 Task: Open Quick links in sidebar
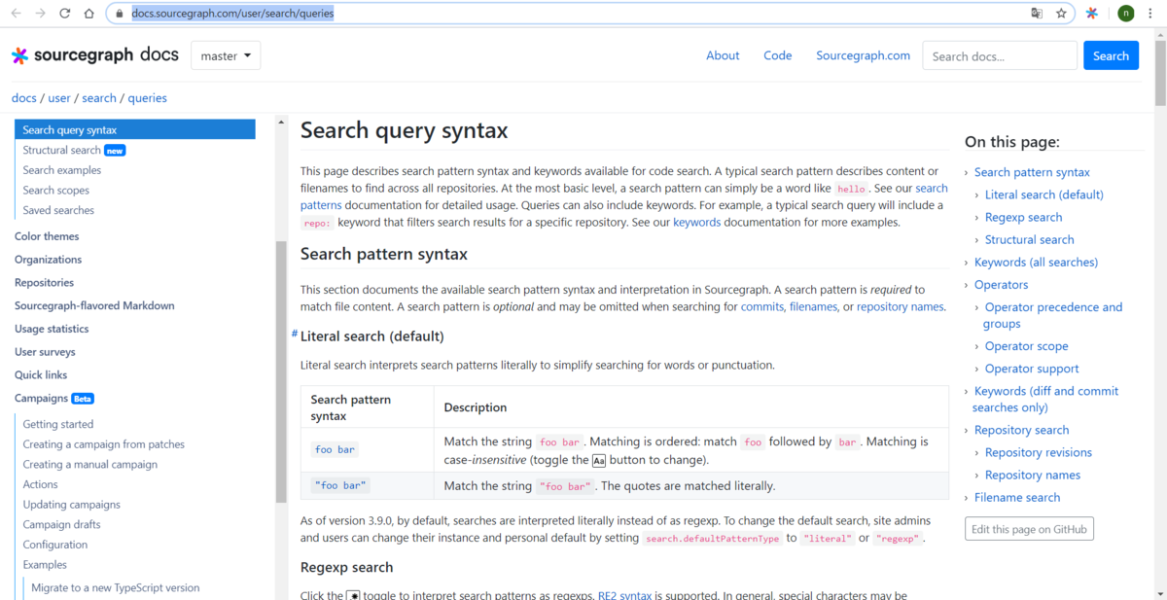click(41, 374)
